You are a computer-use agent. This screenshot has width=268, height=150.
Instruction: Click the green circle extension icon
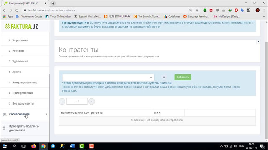pyautogui.click(x=205, y=10)
